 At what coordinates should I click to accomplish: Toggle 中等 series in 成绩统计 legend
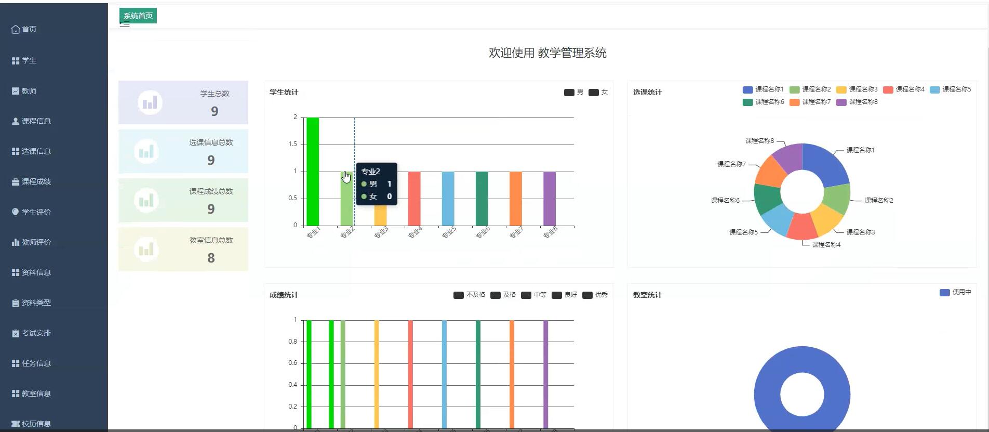(534, 295)
